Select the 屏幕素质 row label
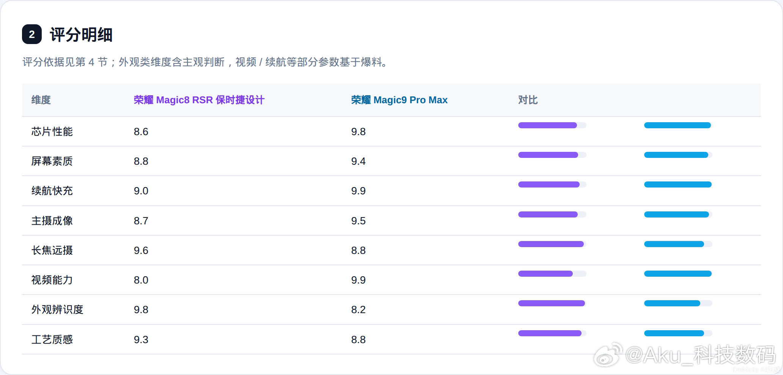Viewport: 783px width, 375px height. tap(52, 161)
